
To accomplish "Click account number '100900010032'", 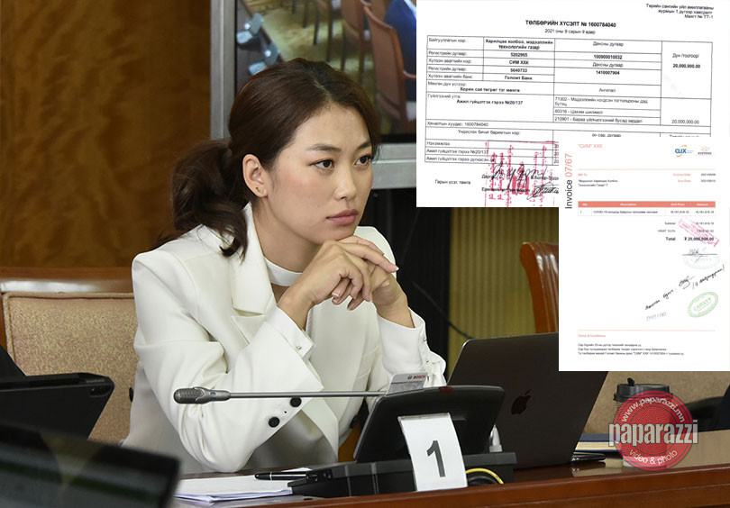I will [607, 58].
